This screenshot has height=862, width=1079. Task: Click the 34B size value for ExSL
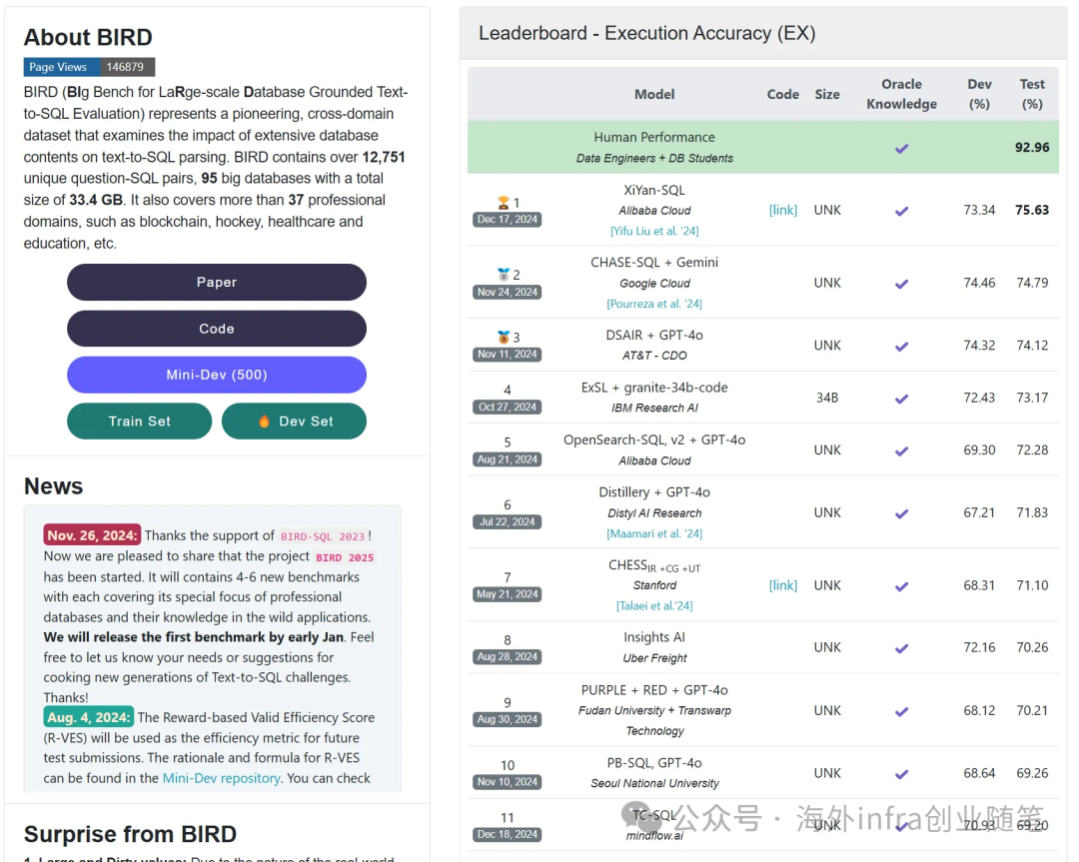(x=827, y=398)
